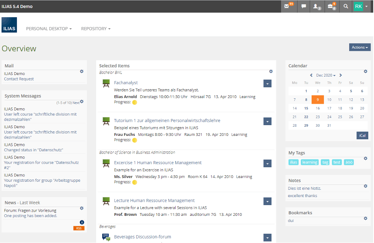This screenshot has height=243, width=374.
Task: Open note Dies ist eine Notiz.
Action: click(x=304, y=188)
